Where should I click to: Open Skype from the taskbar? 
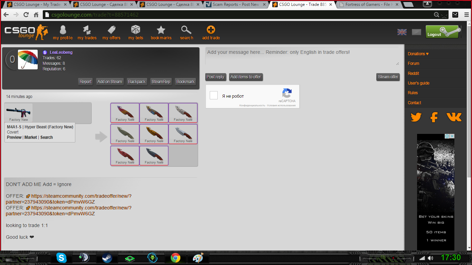click(62, 258)
